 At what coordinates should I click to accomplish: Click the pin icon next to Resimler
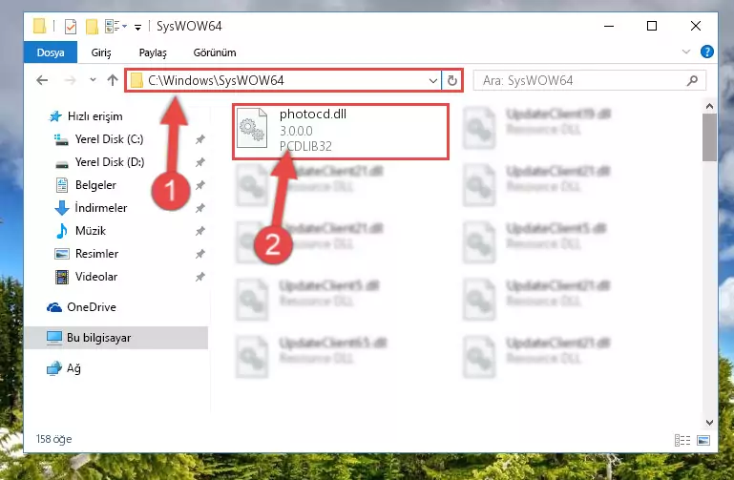[x=200, y=254]
